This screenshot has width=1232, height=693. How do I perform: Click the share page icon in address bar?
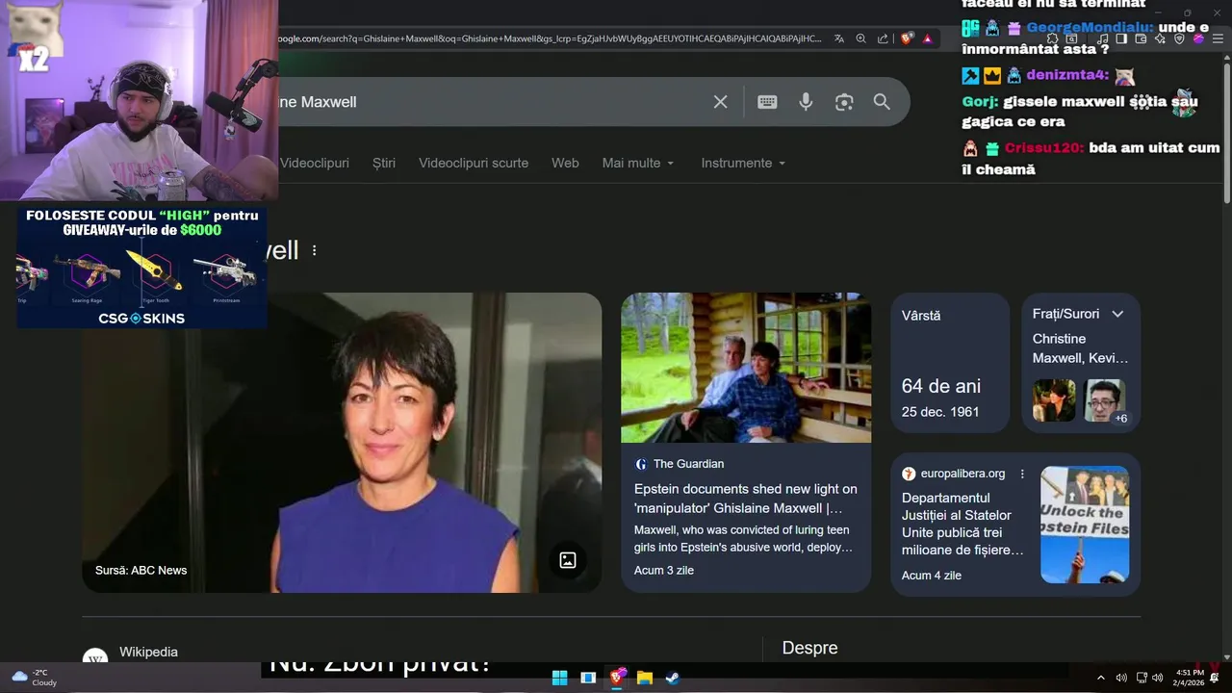coord(883,38)
